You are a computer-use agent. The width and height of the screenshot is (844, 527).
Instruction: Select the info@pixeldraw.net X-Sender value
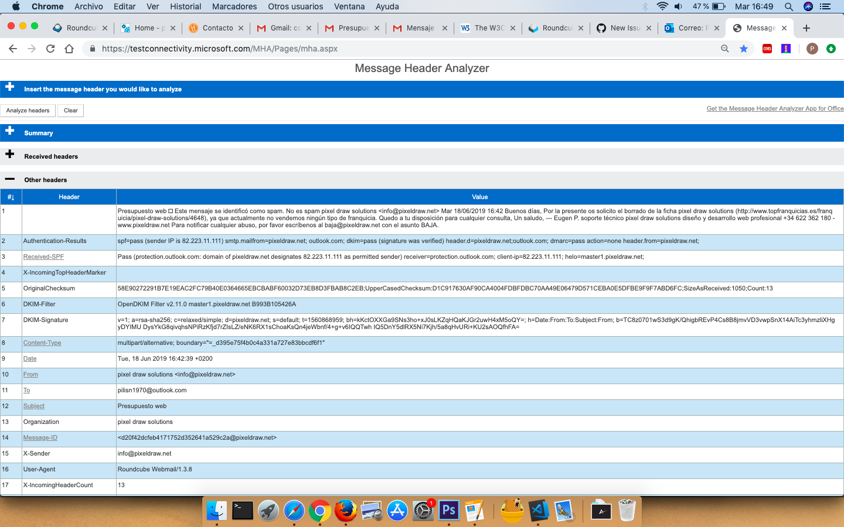[145, 454]
